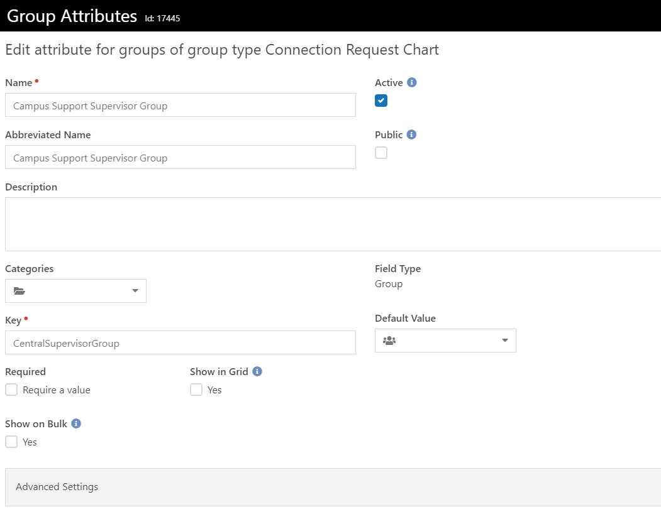Click the Field Type label

[x=397, y=269]
